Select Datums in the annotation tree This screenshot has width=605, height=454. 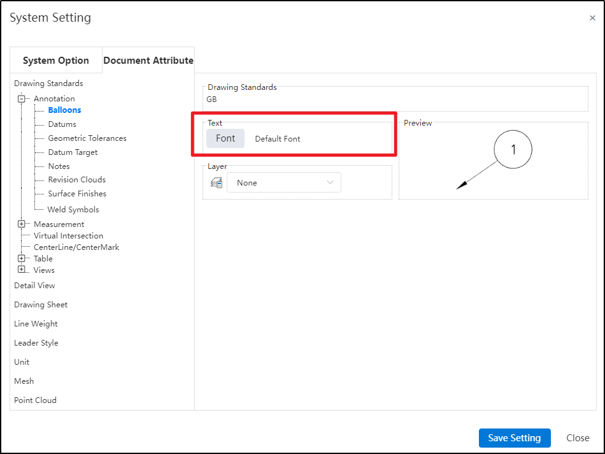point(62,124)
